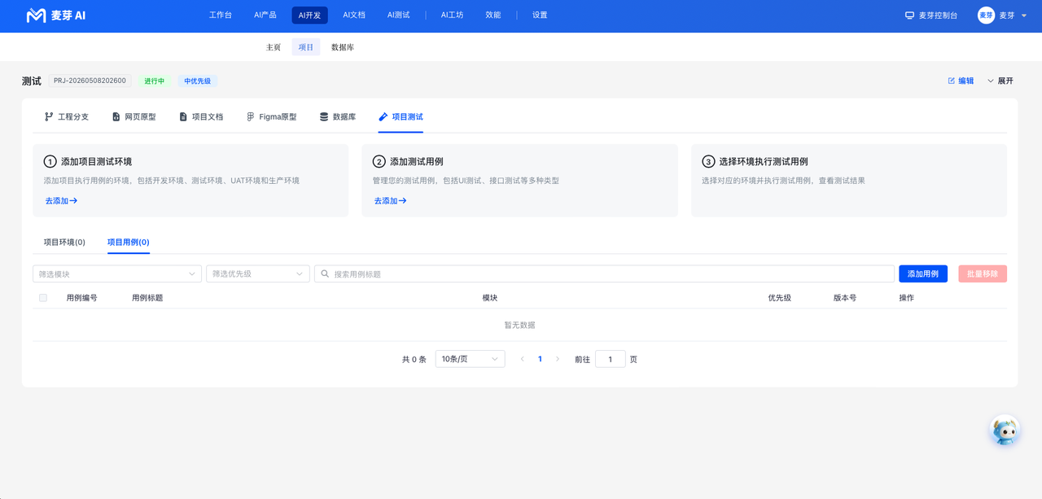Open the floating robot assistant icon
Viewport: 1042px width, 499px height.
(x=1005, y=430)
